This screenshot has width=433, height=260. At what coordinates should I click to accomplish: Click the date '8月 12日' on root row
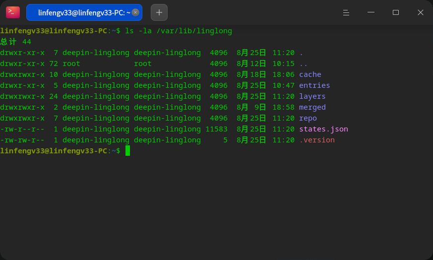[x=251, y=64]
